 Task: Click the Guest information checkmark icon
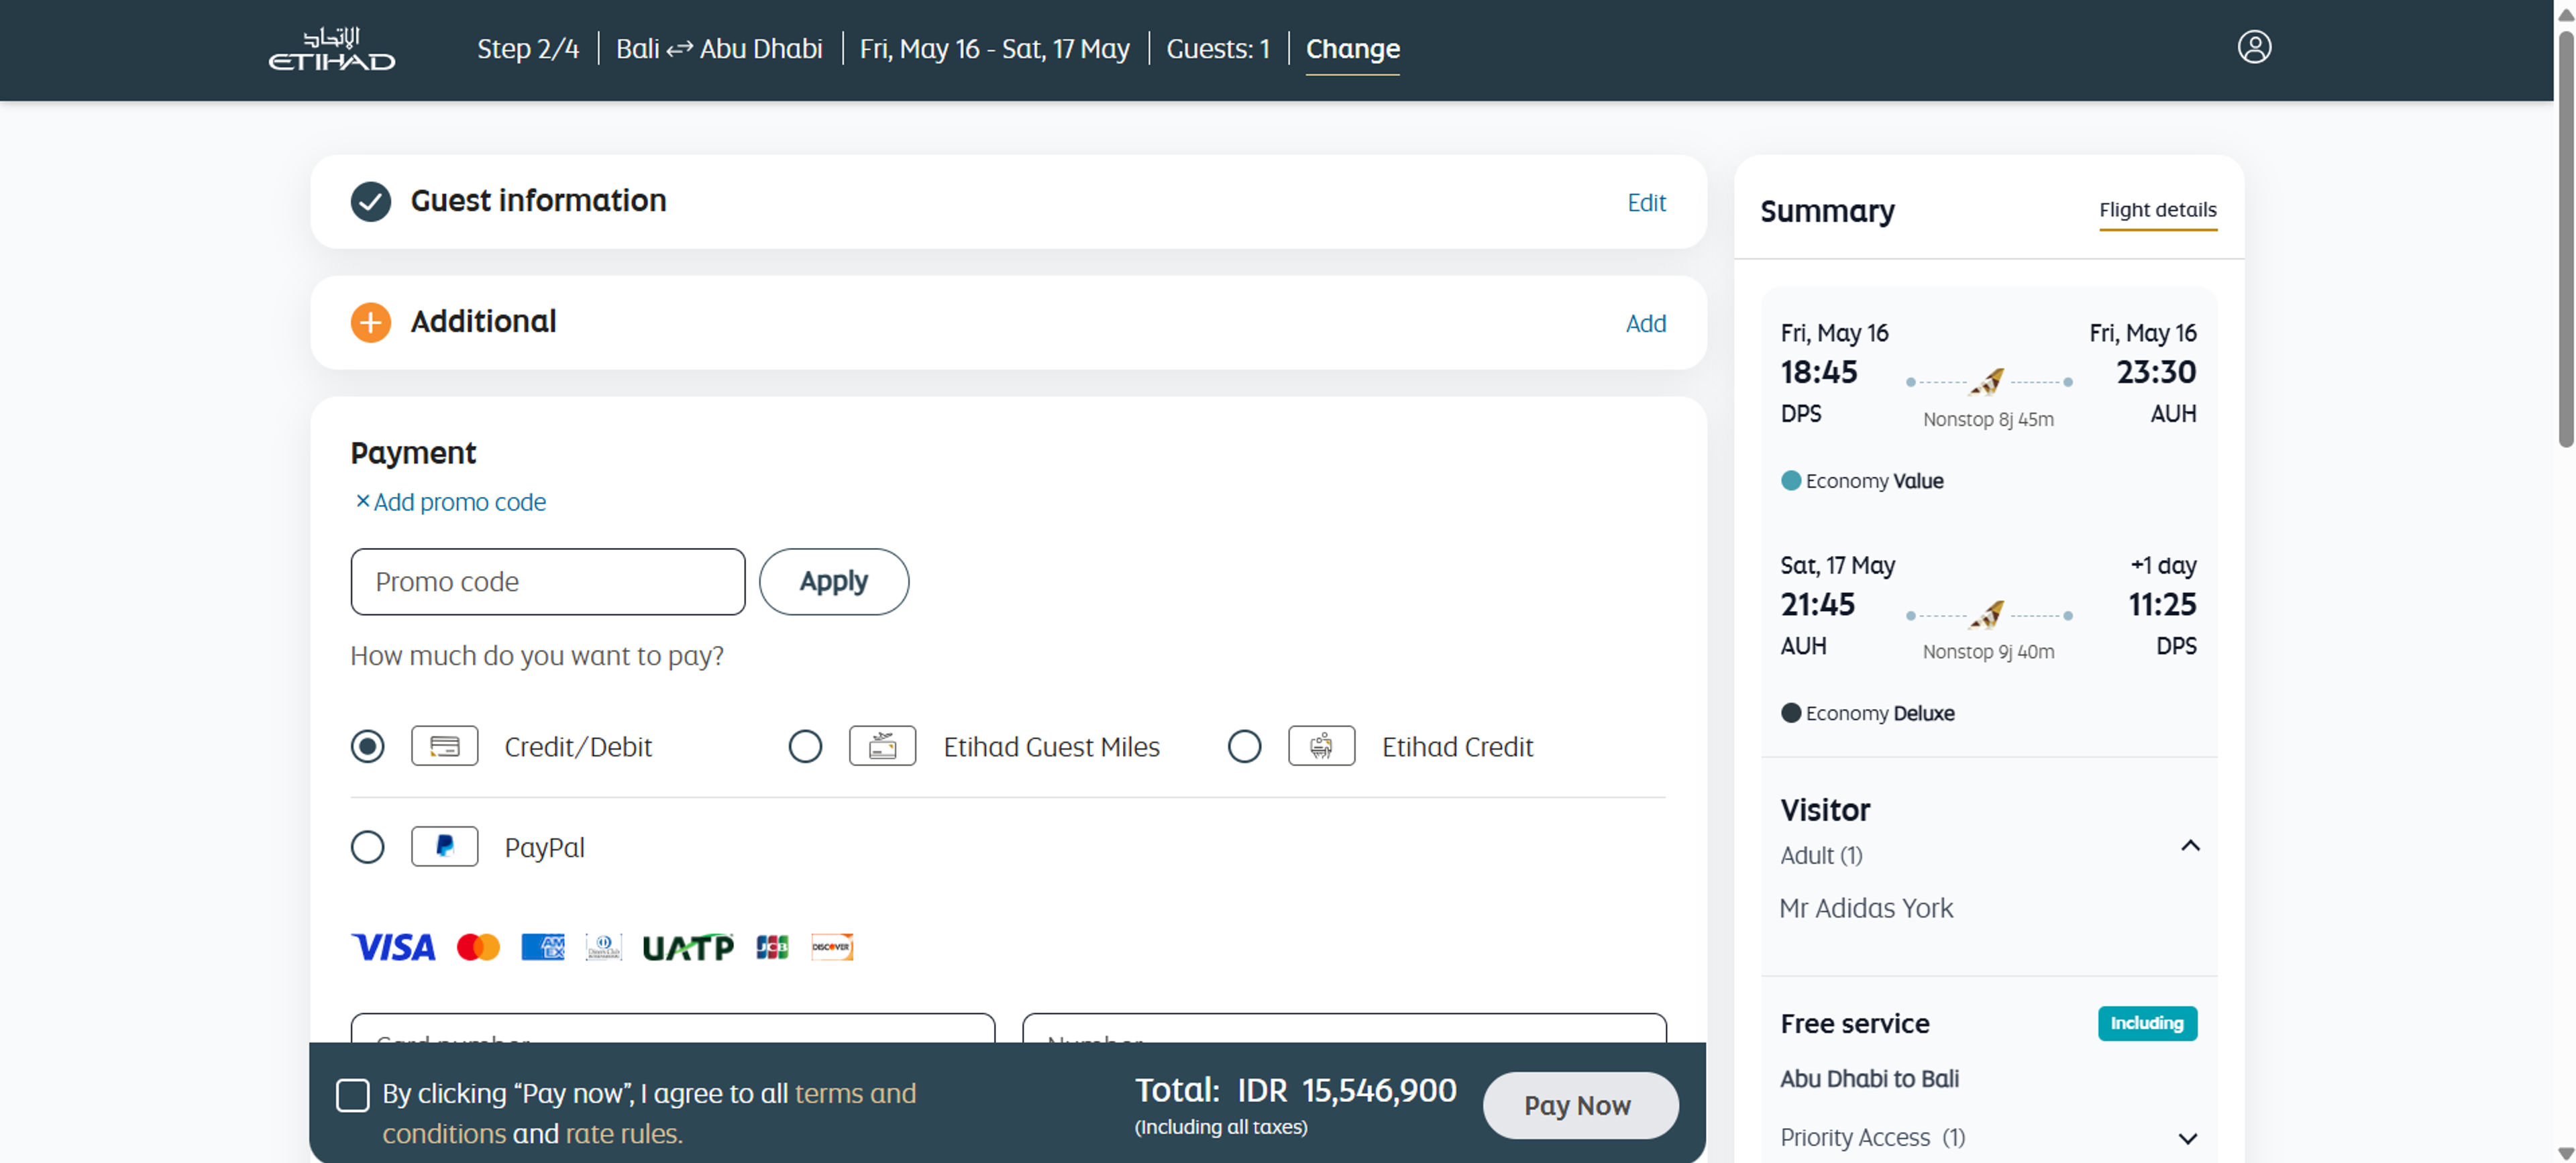point(370,201)
